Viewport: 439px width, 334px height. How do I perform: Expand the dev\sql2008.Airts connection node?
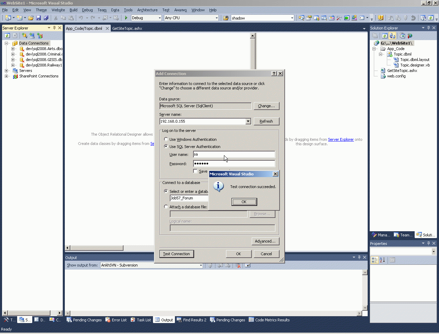point(13,49)
